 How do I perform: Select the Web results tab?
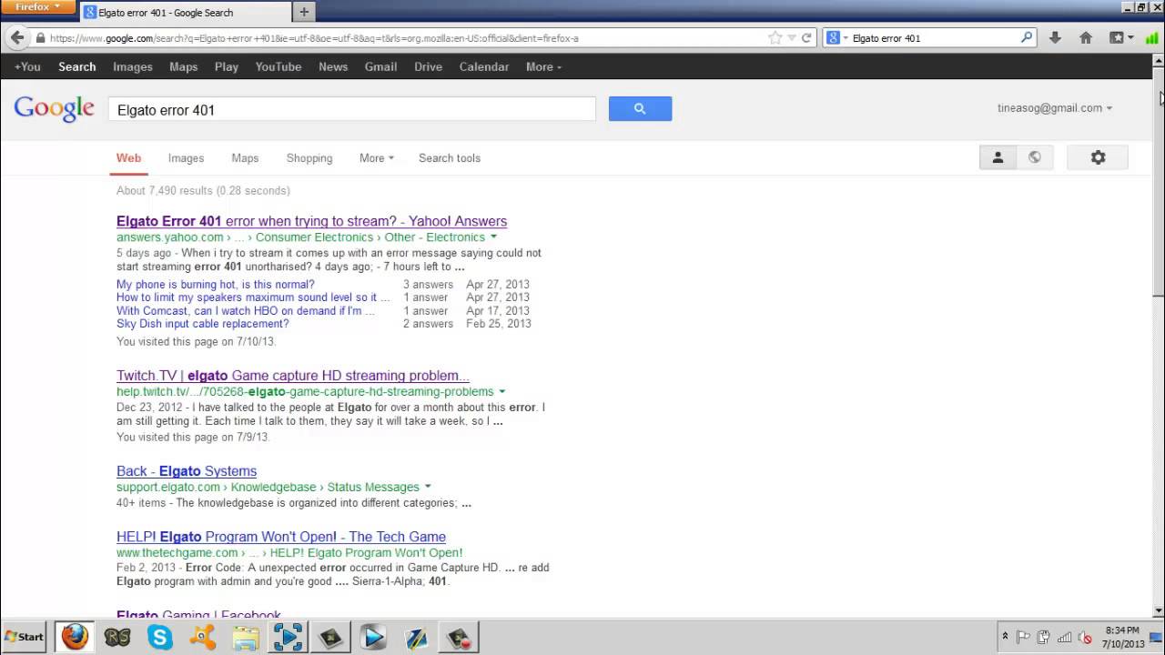click(x=128, y=157)
